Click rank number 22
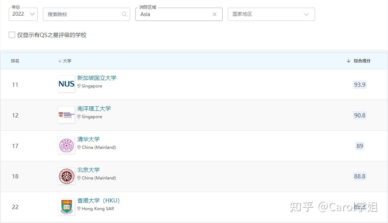388x223 pixels. [15, 207]
